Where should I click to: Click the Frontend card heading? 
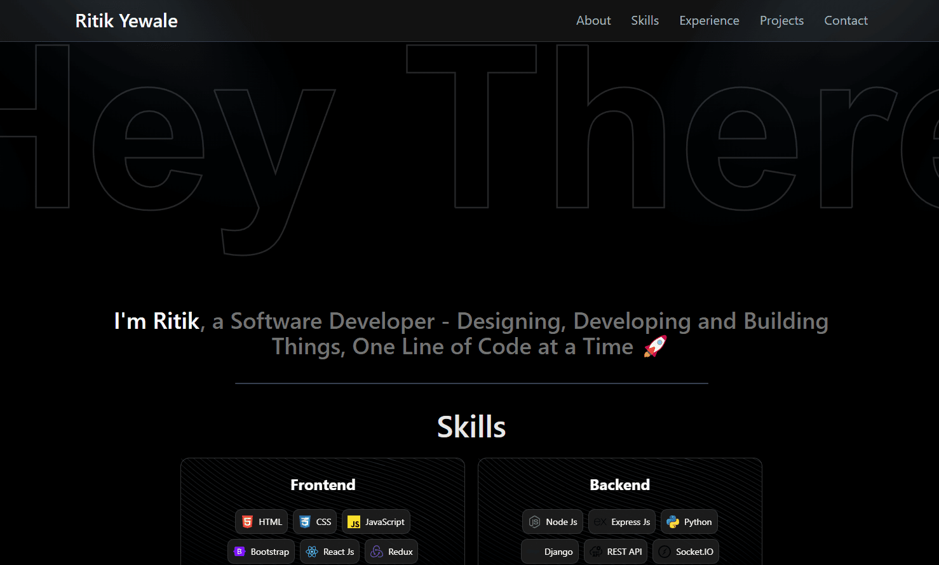coord(323,485)
